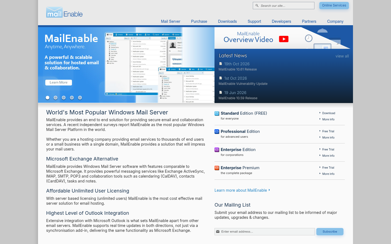Click the Professional Edition envelope icon
This screenshot has width=391, height=244.
point(217,131)
